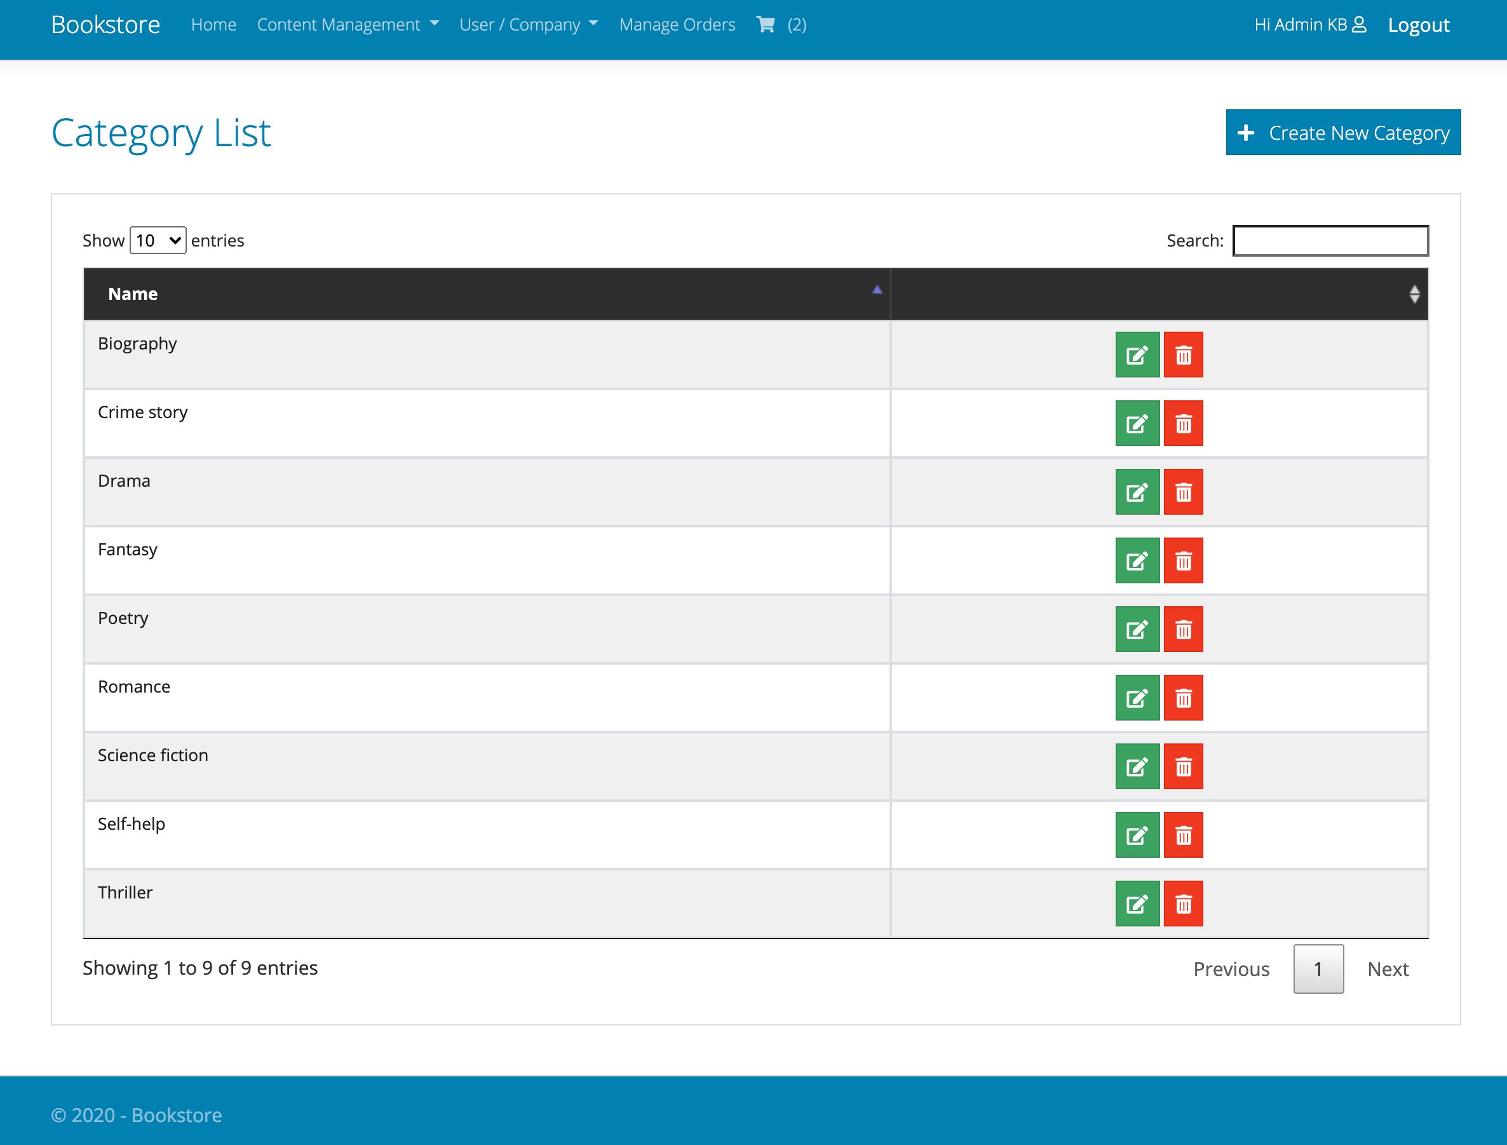Delete the Thriller category

(x=1183, y=904)
